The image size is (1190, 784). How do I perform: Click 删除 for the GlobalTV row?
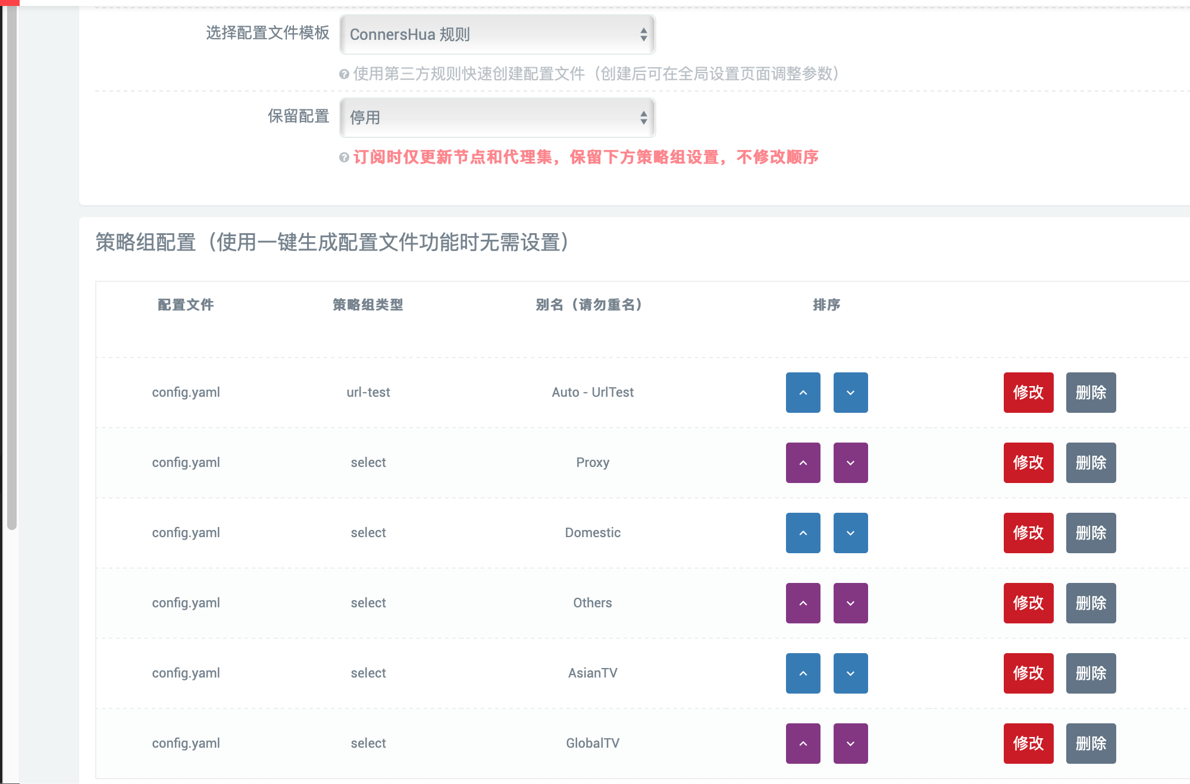pyautogui.click(x=1091, y=743)
